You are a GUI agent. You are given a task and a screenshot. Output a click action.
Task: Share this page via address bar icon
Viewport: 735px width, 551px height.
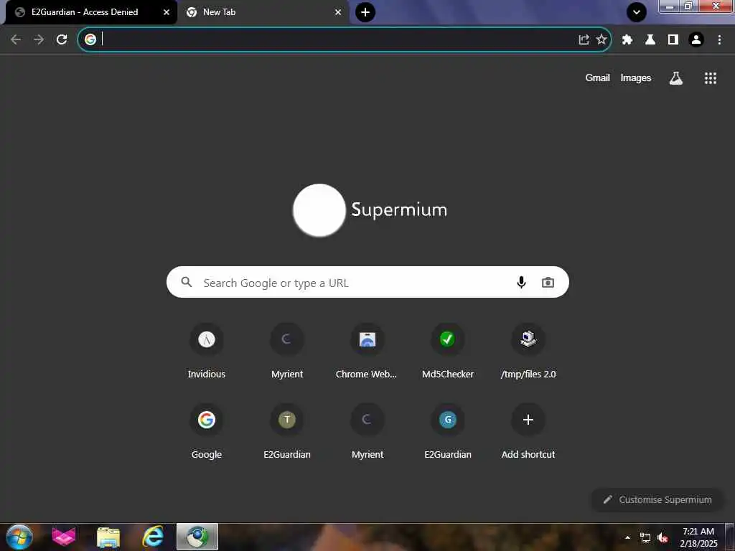click(x=584, y=40)
